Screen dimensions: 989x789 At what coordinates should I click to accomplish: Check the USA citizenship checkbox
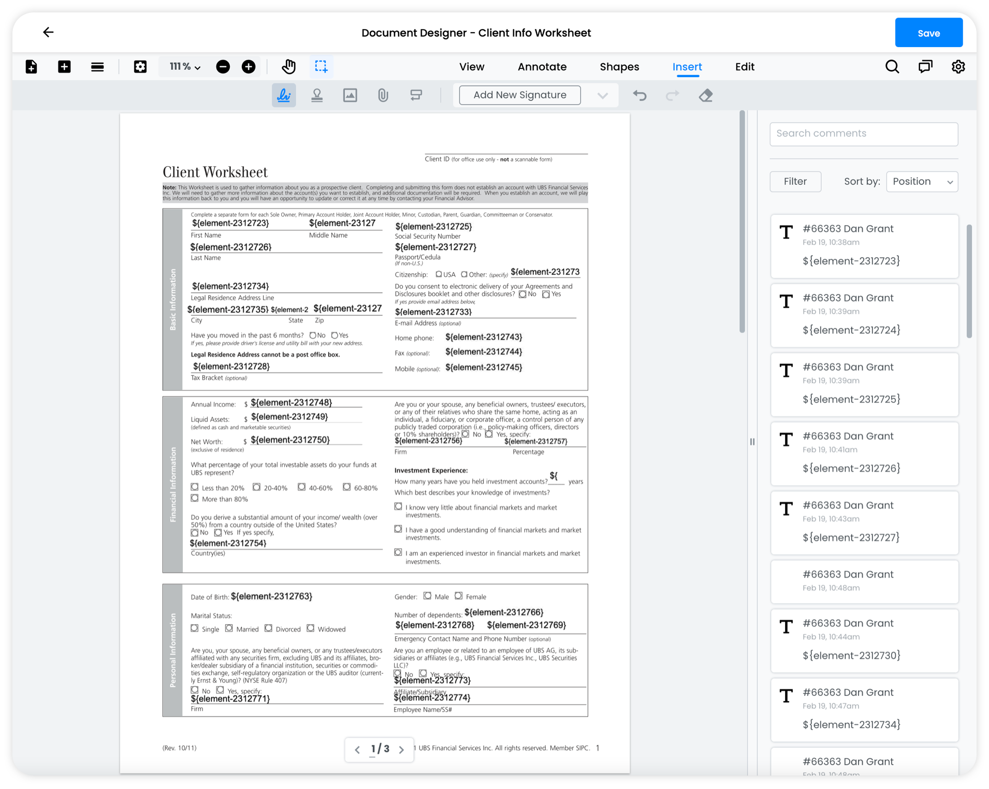click(x=439, y=274)
